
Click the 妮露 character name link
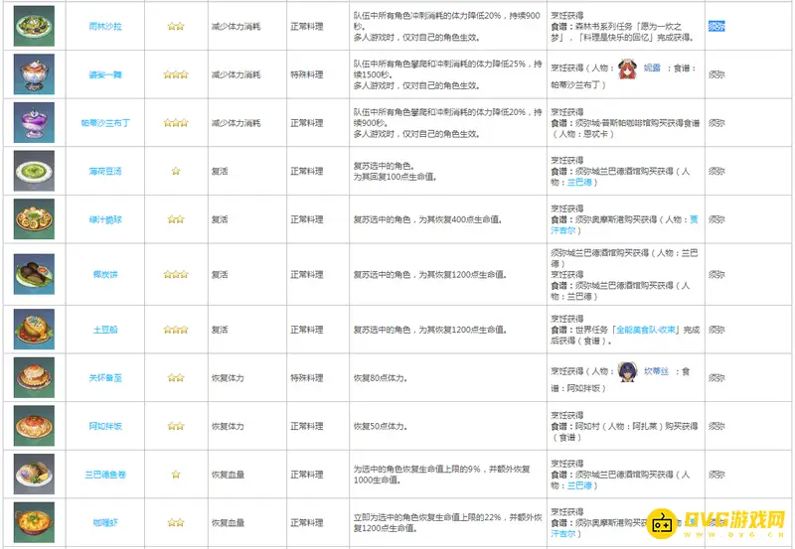pos(660,69)
